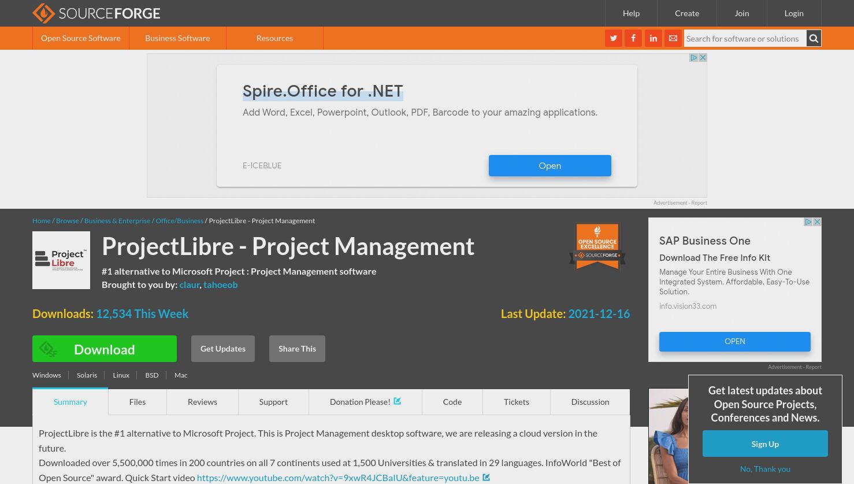
Task: Click Sign Up in newsletter popup
Action: 765,444
